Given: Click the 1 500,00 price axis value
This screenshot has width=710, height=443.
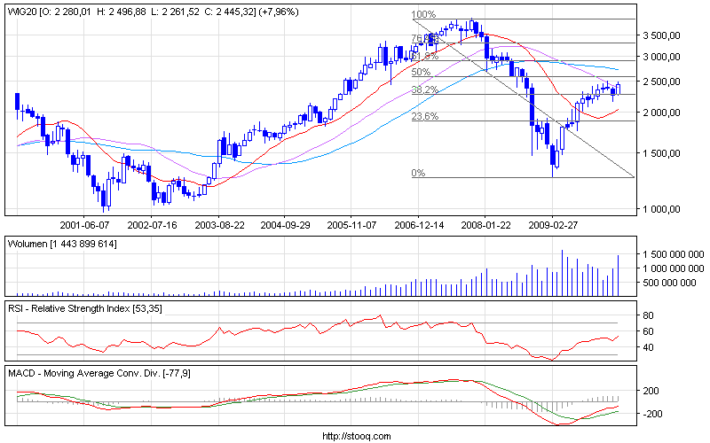Looking at the screenshot, I should coord(661,153).
